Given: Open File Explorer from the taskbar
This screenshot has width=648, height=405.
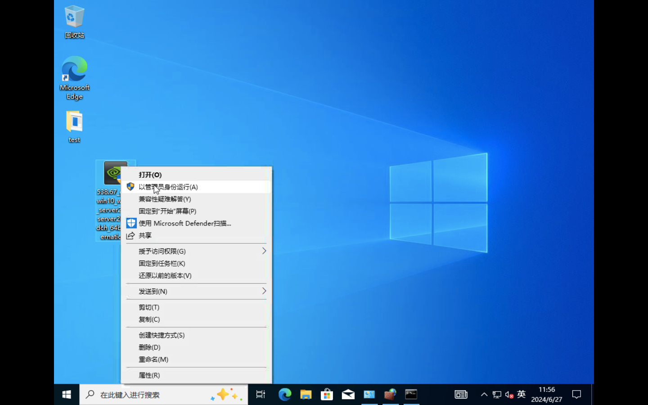Looking at the screenshot, I should (x=306, y=395).
